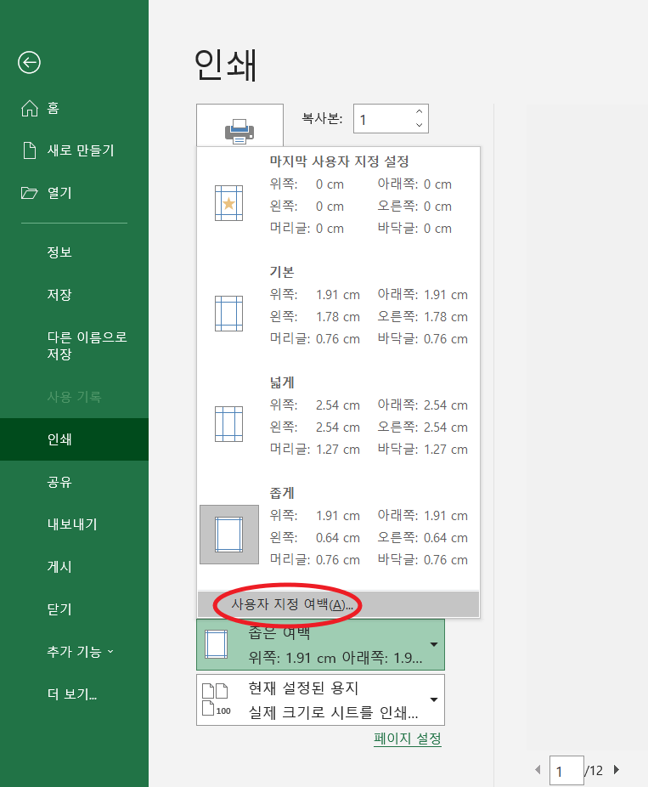This screenshot has height=787, width=648.
Task: Expand the 추가 기능 menu chevron
Action: [x=110, y=652]
